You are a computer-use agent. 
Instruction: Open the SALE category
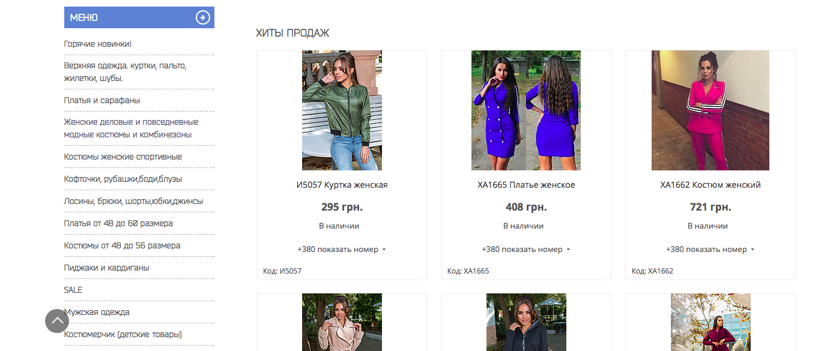tap(73, 290)
